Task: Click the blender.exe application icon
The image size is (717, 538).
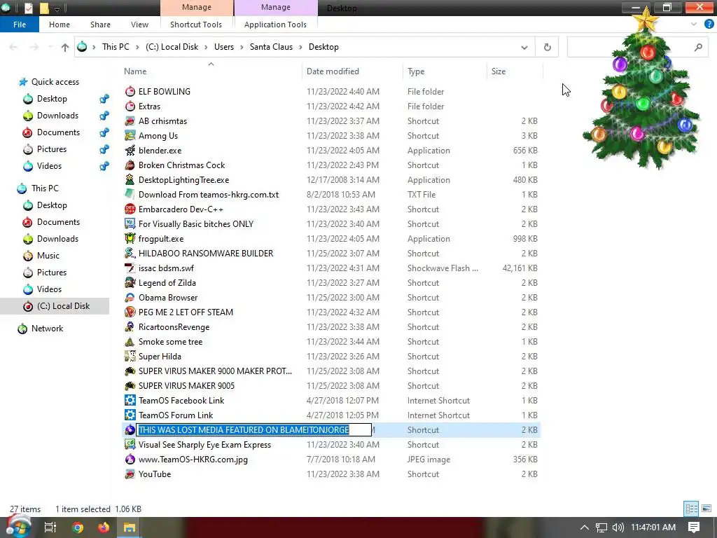Action: click(x=130, y=150)
